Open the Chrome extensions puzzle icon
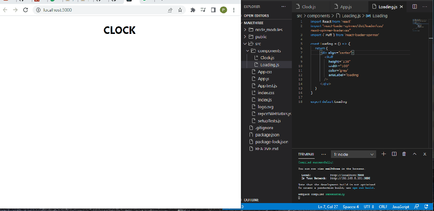434x211 pixels. pyautogui.click(x=193, y=10)
